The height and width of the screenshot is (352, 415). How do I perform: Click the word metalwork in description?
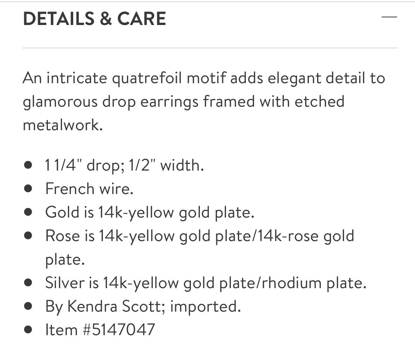(x=62, y=125)
